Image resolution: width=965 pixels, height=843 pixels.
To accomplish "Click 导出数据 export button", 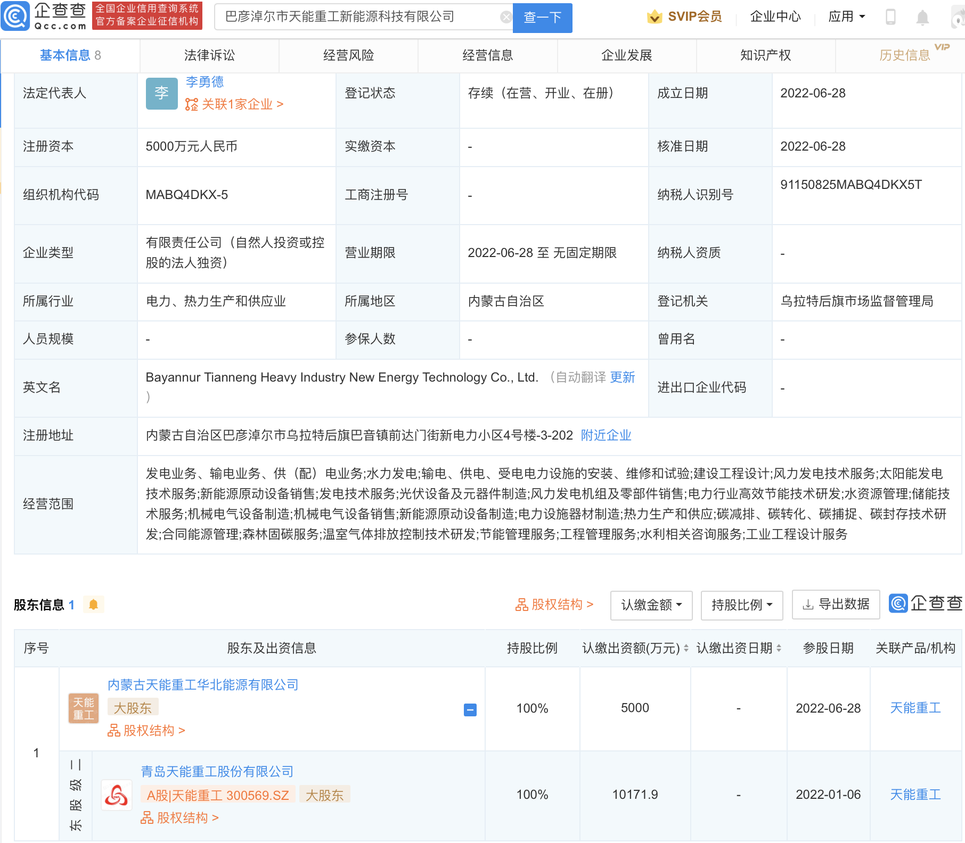I will pos(836,605).
